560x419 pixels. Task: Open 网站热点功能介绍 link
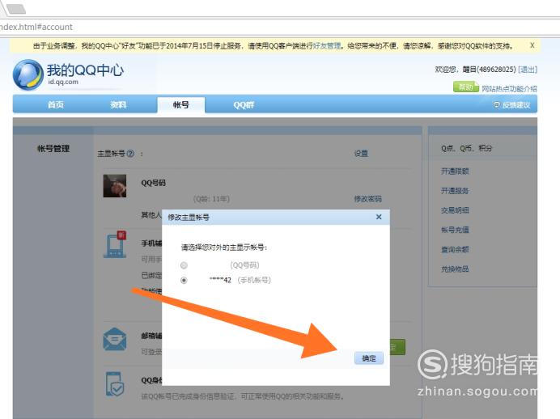pos(509,88)
